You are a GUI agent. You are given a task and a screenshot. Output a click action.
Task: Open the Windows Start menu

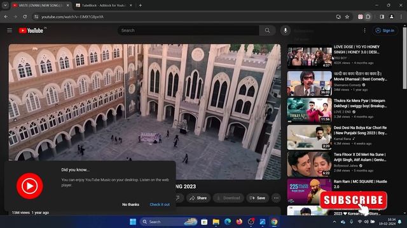(x=133, y=222)
